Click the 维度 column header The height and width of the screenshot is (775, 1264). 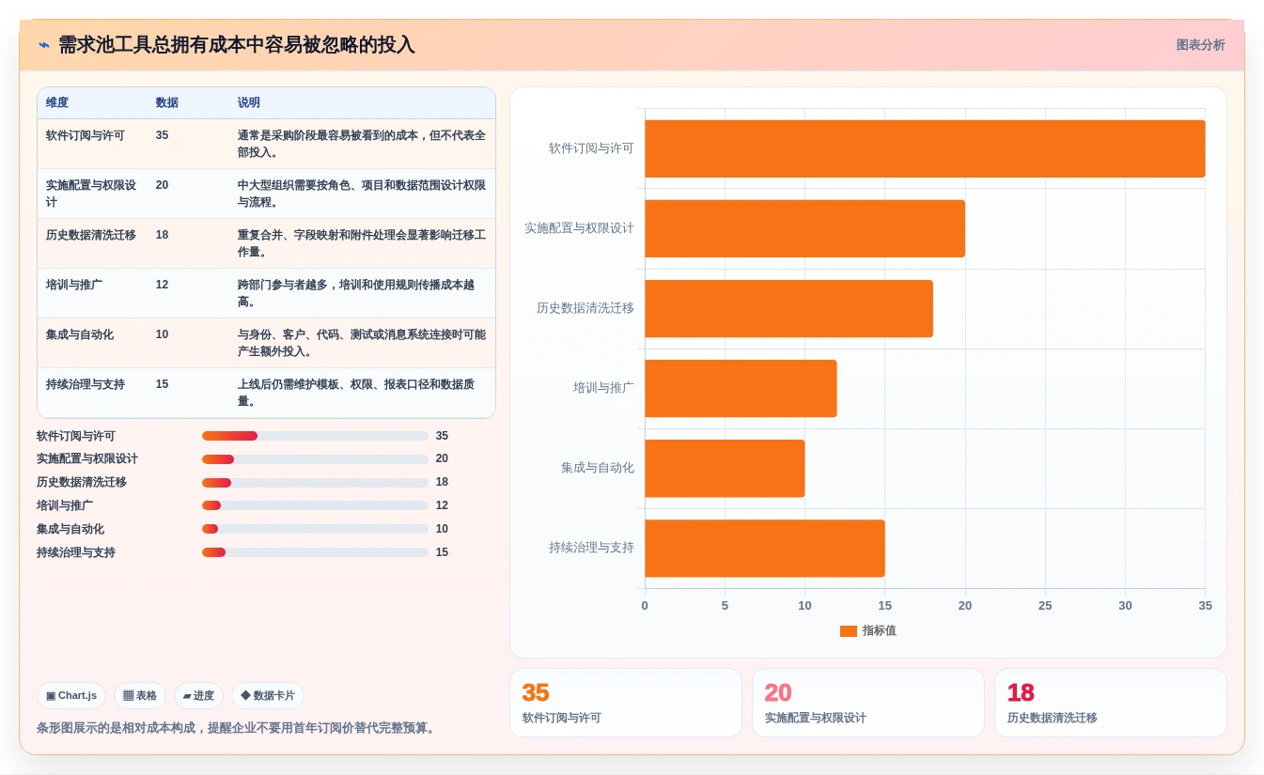[57, 102]
